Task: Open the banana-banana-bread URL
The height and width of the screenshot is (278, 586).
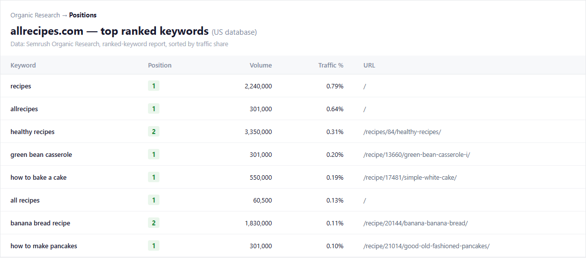Action: (x=416, y=223)
